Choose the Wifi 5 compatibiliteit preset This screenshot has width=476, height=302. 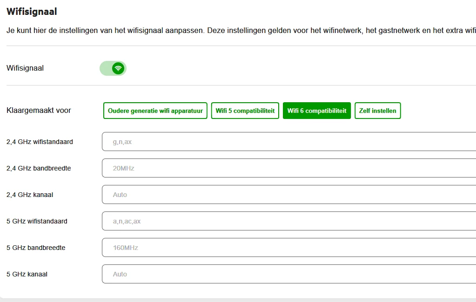click(x=245, y=111)
